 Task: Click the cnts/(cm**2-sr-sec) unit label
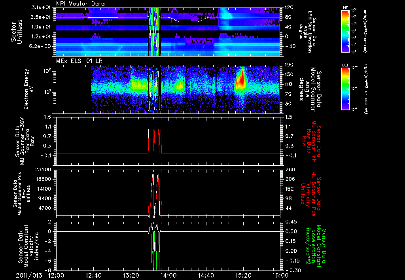(365, 31)
